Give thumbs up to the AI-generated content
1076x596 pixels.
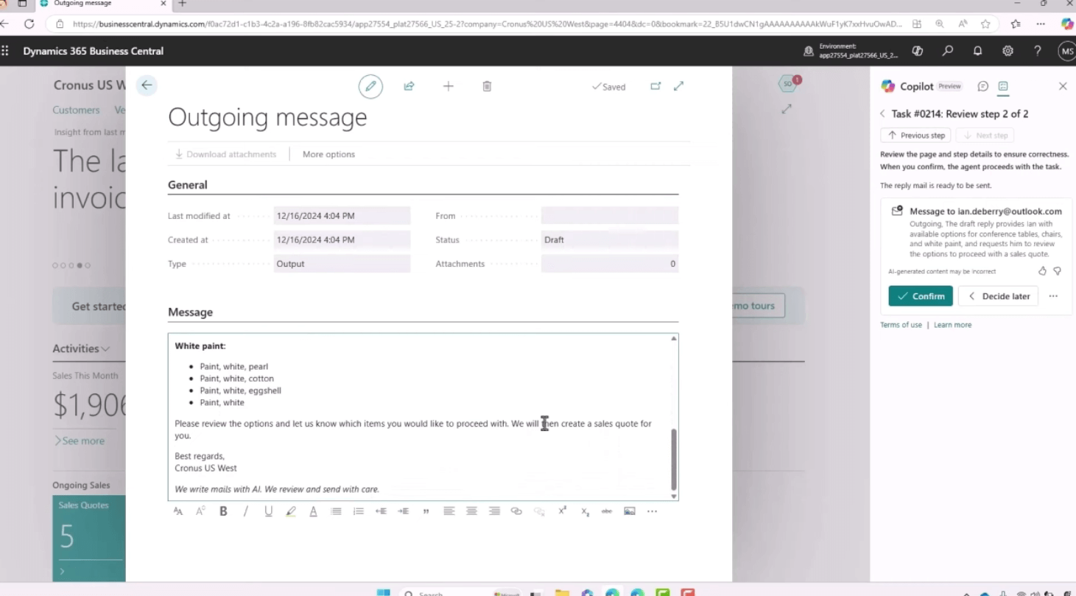(1042, 271)
